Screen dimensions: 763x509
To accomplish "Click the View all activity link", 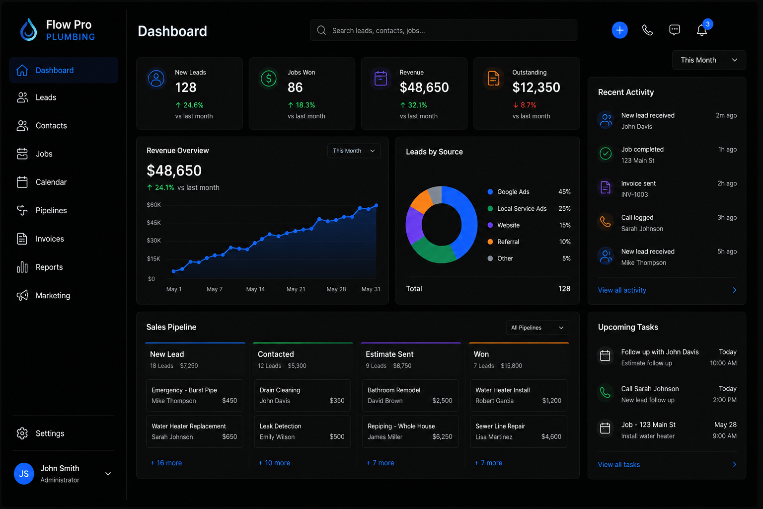I will pos(622,290).
